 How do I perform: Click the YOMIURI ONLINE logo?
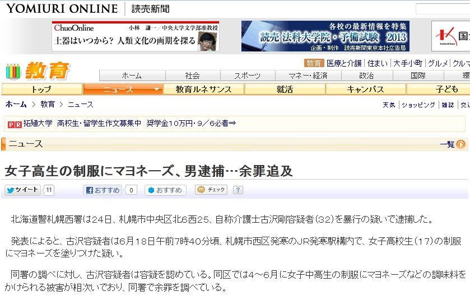[x=62, y=8]
